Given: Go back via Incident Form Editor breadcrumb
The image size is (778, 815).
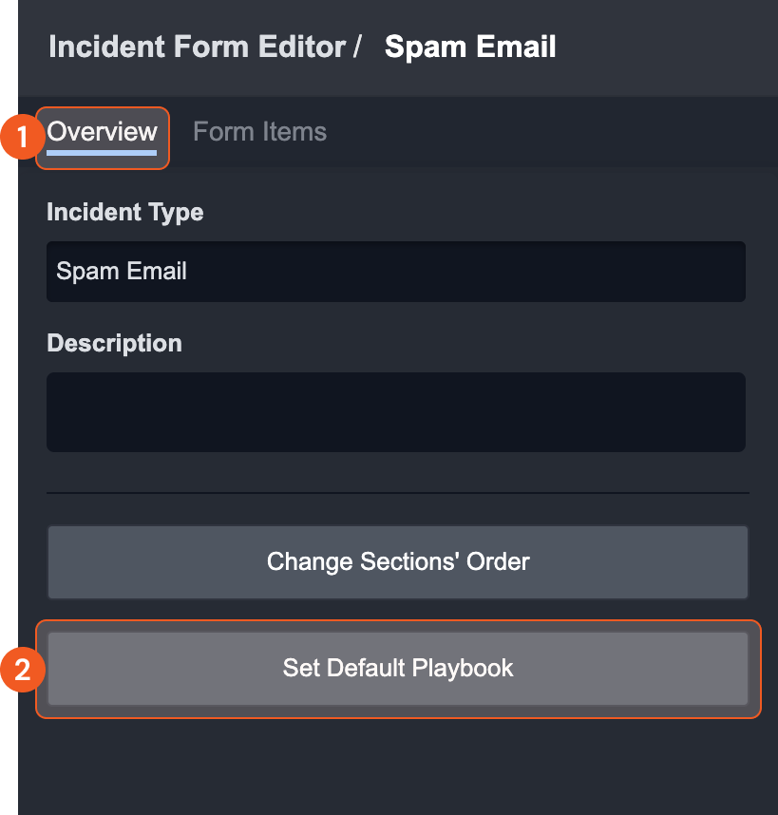Looking at the screenshot, I should 197,47.
